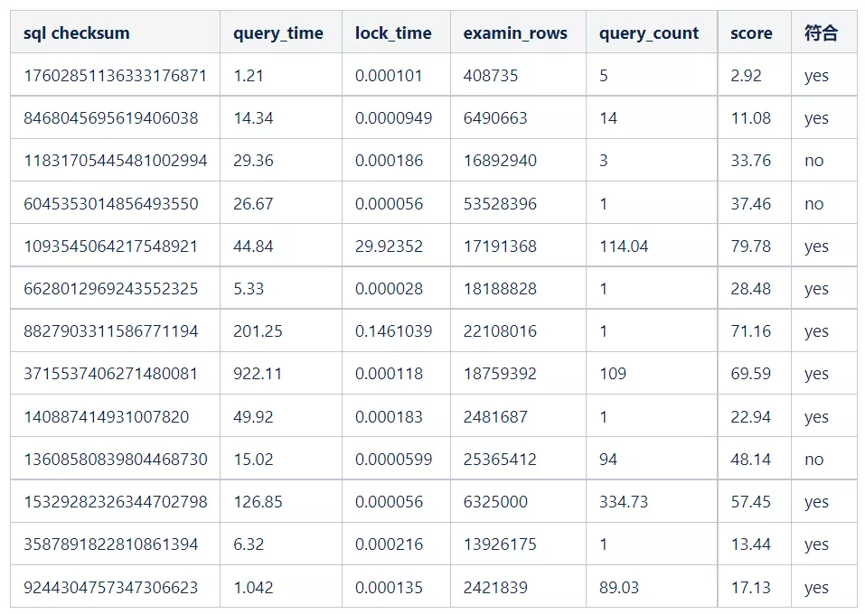Click score value 2.92

(746, 76)
